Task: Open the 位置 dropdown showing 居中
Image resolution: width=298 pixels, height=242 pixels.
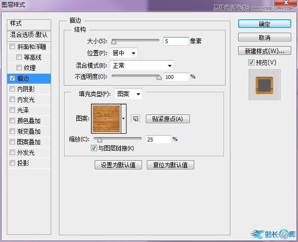Action: pyautogui.click(x=124, y=53)
